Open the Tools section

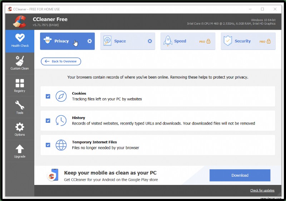(20, 107)
